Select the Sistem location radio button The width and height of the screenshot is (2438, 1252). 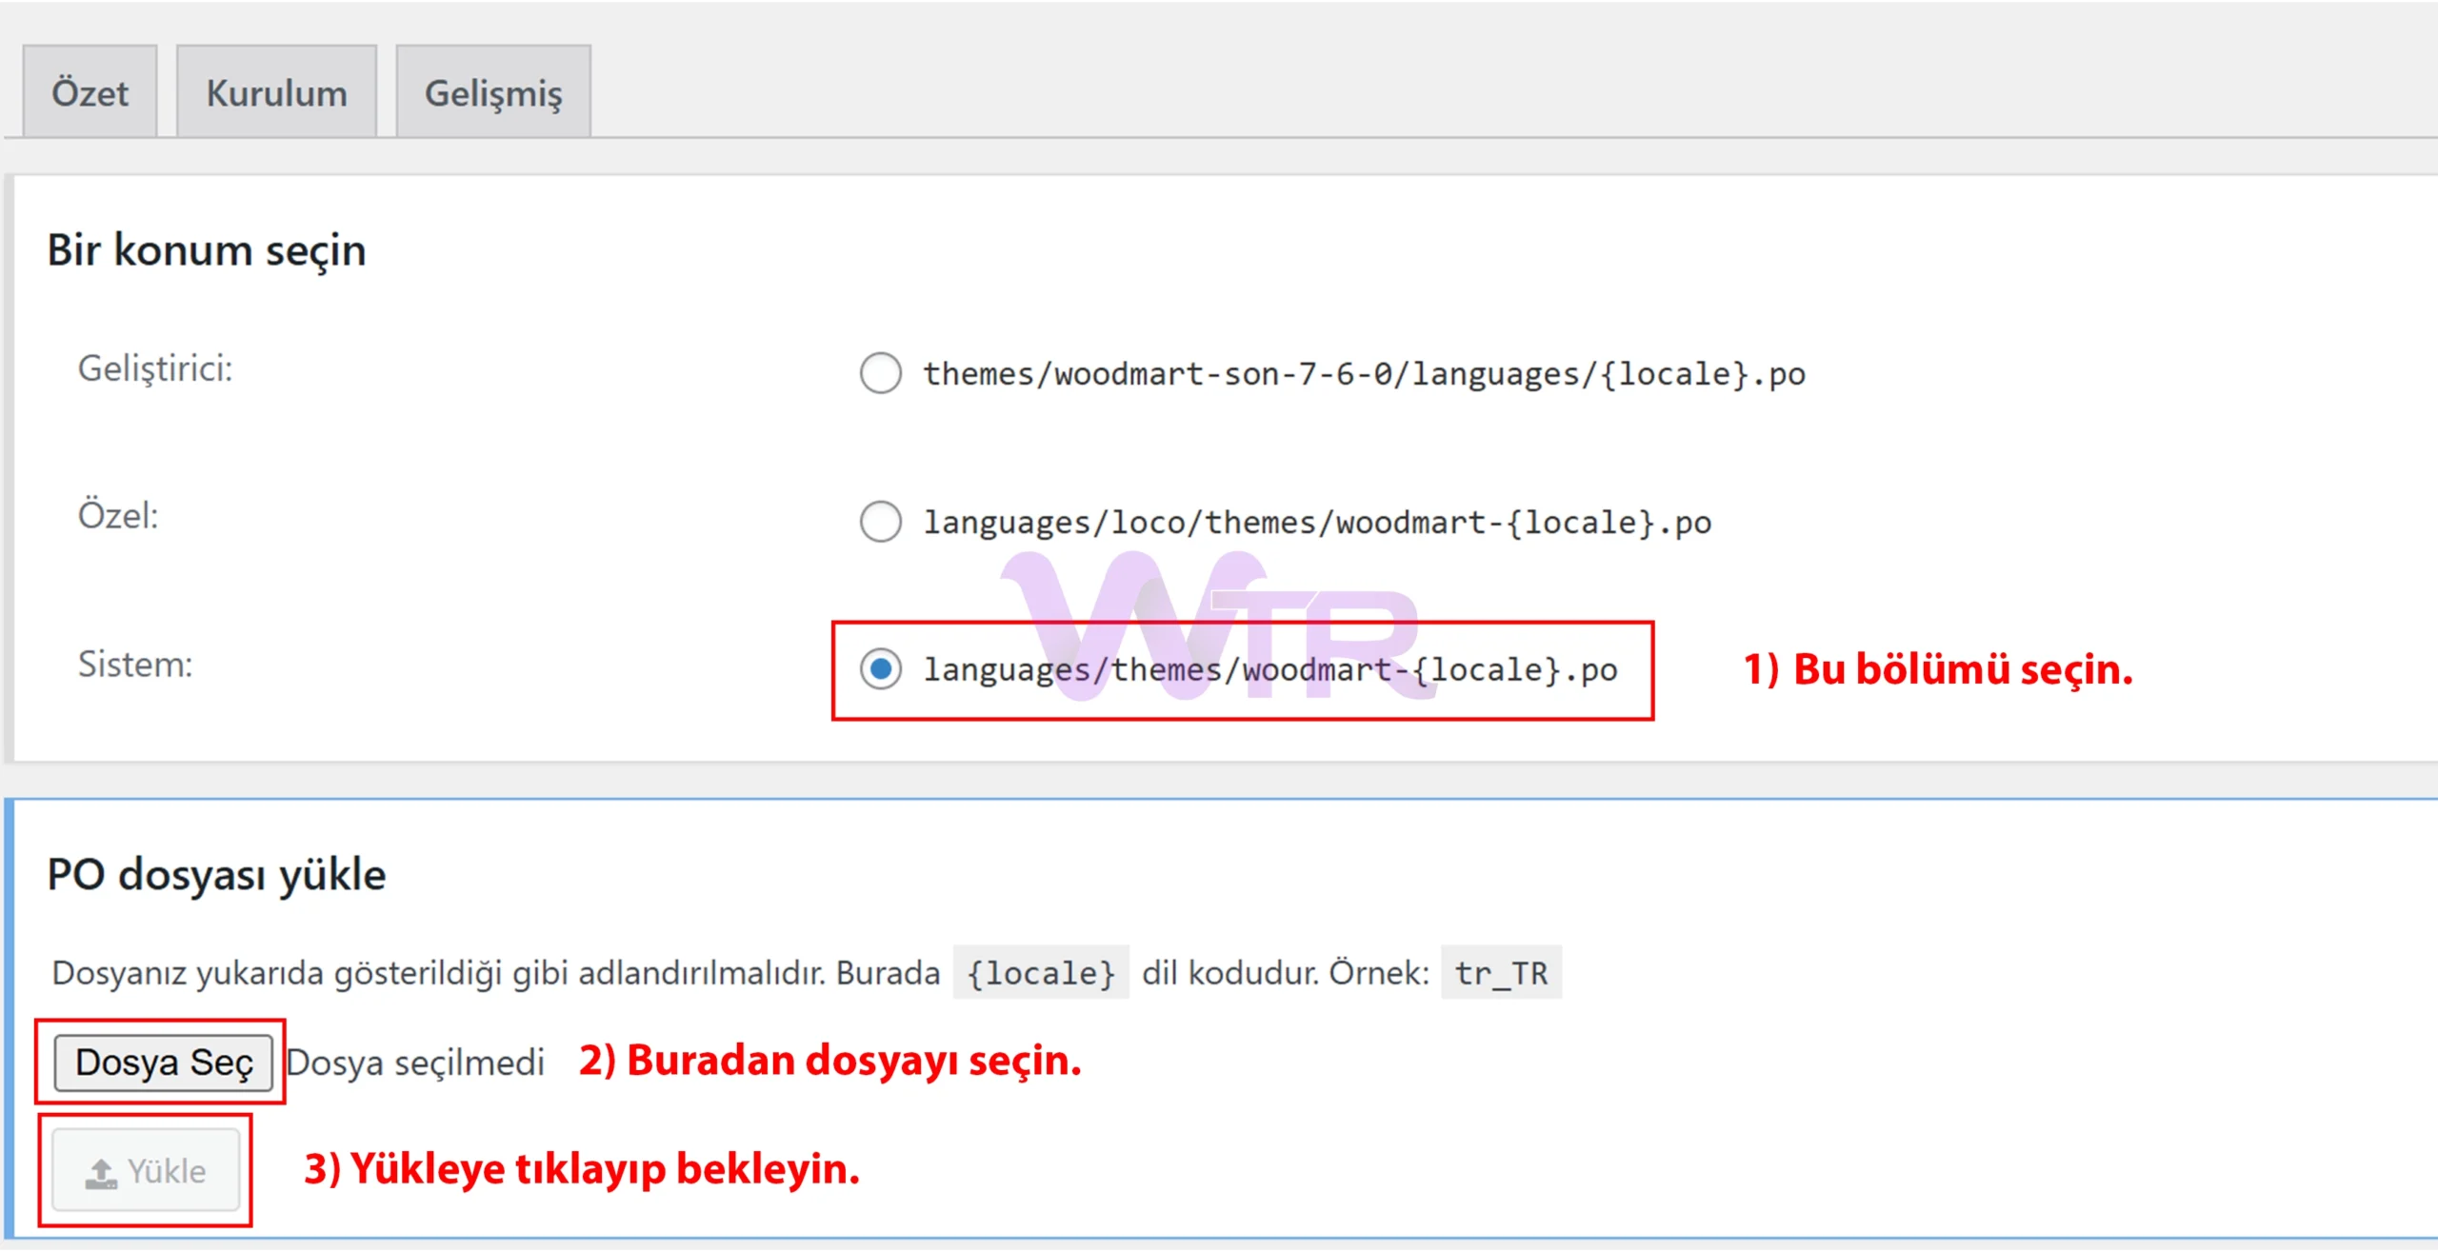880,668
